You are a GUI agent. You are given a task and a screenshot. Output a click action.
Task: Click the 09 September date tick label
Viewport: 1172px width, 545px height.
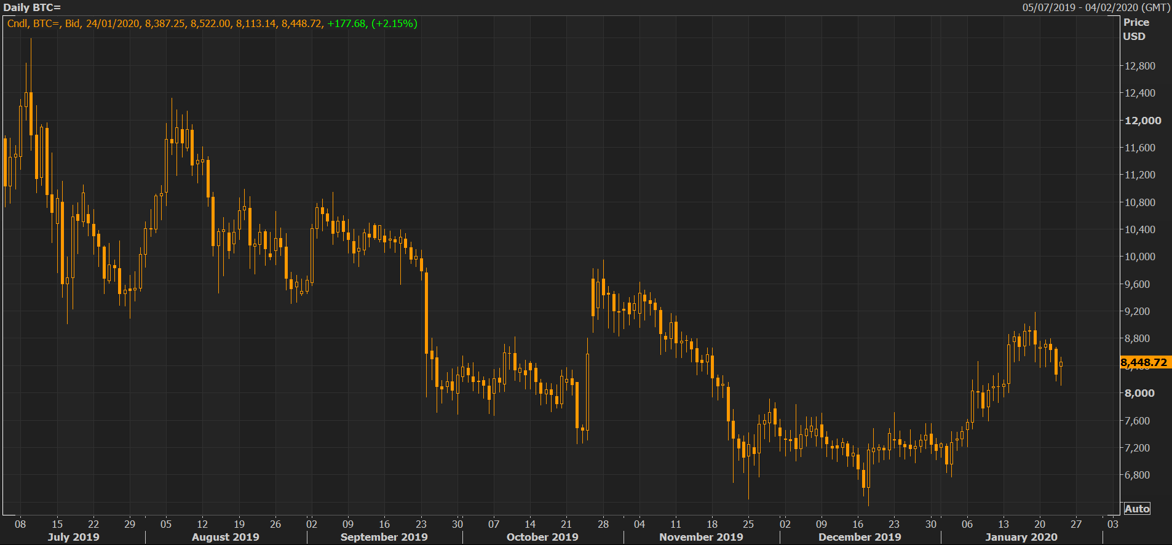tap(348, 524)
